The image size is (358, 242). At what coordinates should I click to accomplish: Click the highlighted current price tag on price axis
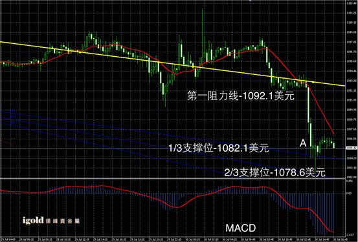coord(352,148)
